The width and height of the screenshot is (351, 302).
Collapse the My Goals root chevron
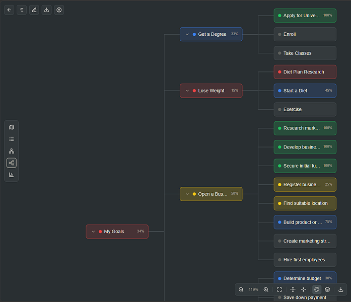click(93, 232)
